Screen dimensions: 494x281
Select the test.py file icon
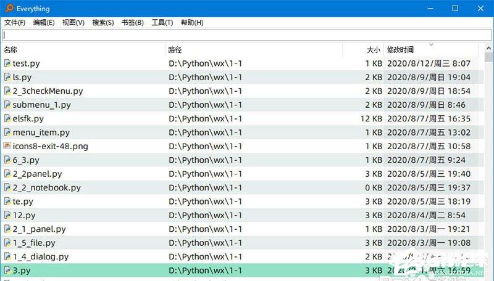pos(7,63)
